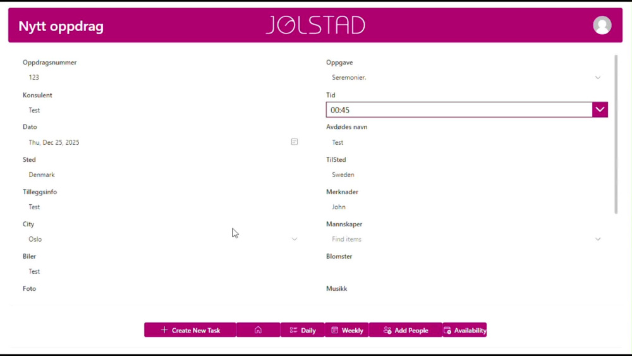This screenshot has width=632, height=356.
Task: Click the TilSted field showing Sweden
Action: click(x=466, y=175)
